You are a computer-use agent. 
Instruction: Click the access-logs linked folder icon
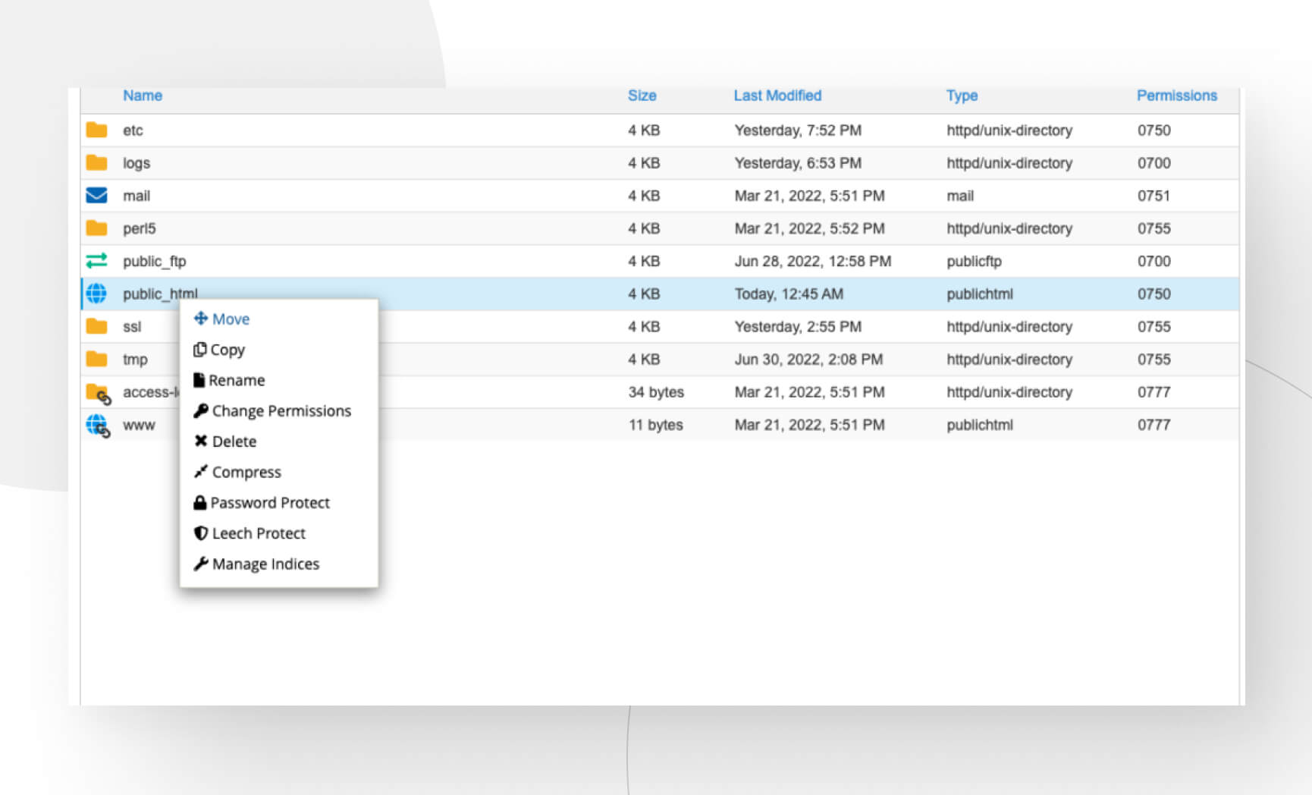[98, 393]
